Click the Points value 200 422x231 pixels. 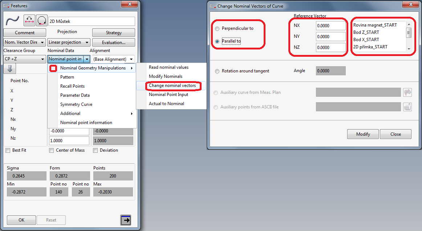(113, 176)
